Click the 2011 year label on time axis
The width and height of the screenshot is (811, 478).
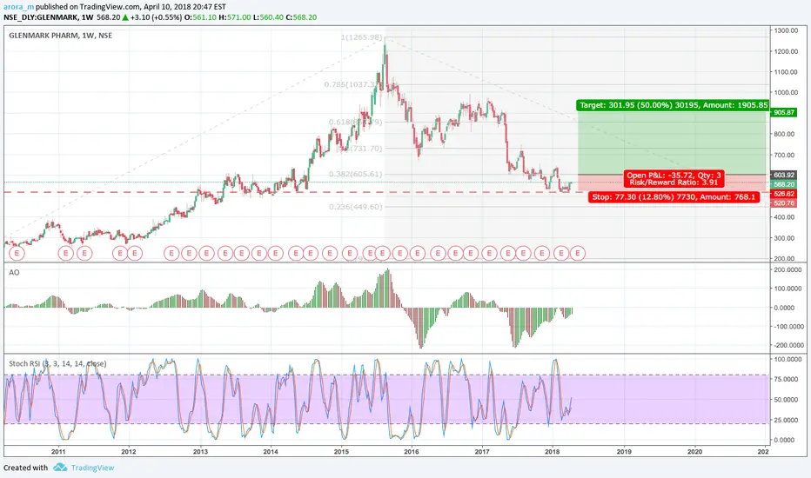[x=58, y=452]
